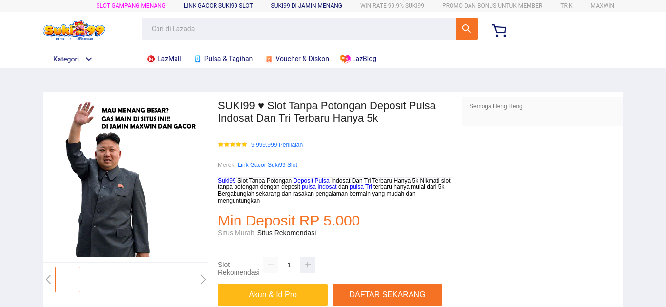Click the Pulsa & Tagihan phone icon
This screenshot has height=307, width=666.
(x=197, y=59)
